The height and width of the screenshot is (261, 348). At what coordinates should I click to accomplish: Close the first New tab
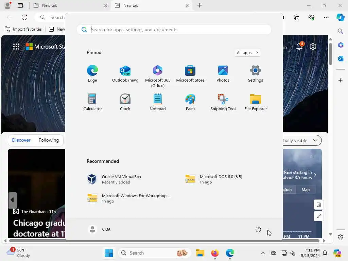pos(106,5)
